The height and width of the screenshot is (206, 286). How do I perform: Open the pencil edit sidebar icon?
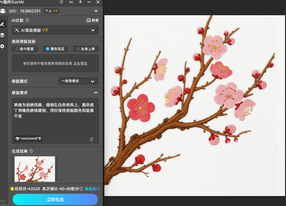[x=2, y=24]
